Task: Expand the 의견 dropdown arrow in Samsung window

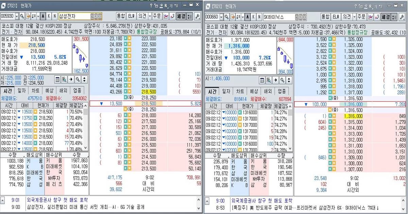Action: pyautogui.click(x=150, y=16)
